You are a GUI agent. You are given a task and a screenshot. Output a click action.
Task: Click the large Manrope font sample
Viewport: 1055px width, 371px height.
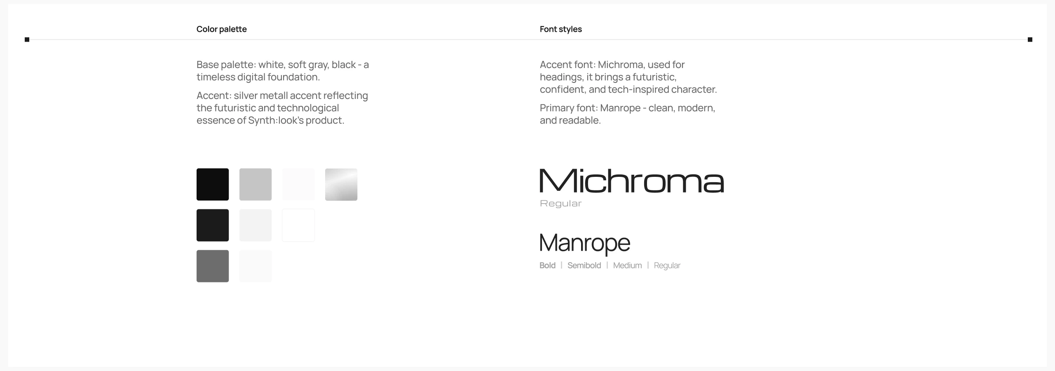(x=585, y=243)
